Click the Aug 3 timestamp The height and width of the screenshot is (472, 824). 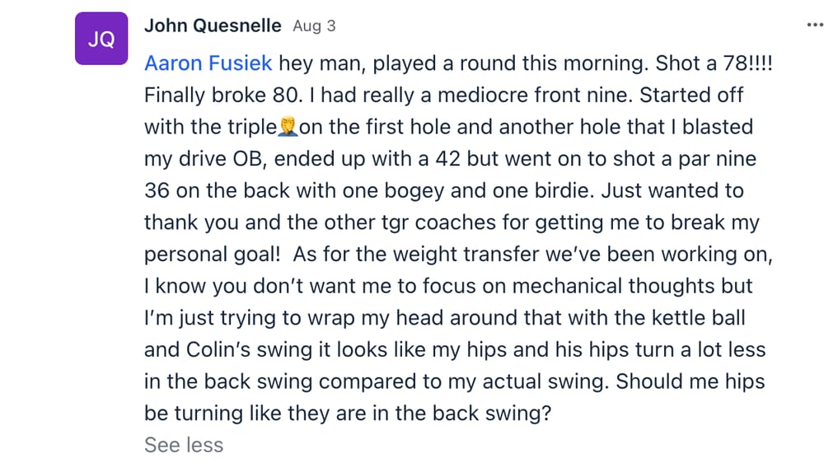tap(314, 26)
